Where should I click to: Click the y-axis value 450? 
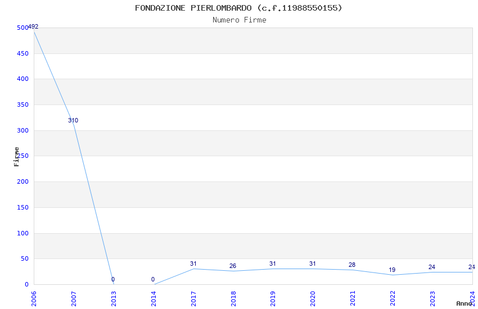coord(22,53)
